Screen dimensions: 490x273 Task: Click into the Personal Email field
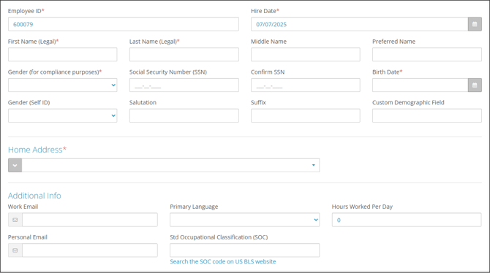pyautogui.click(x=90, y=250)
